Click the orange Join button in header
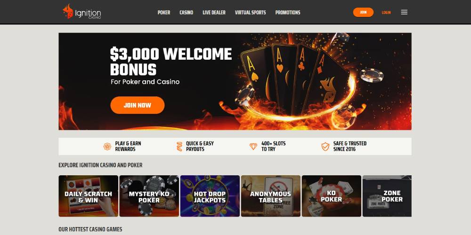 tap(363, 12)
